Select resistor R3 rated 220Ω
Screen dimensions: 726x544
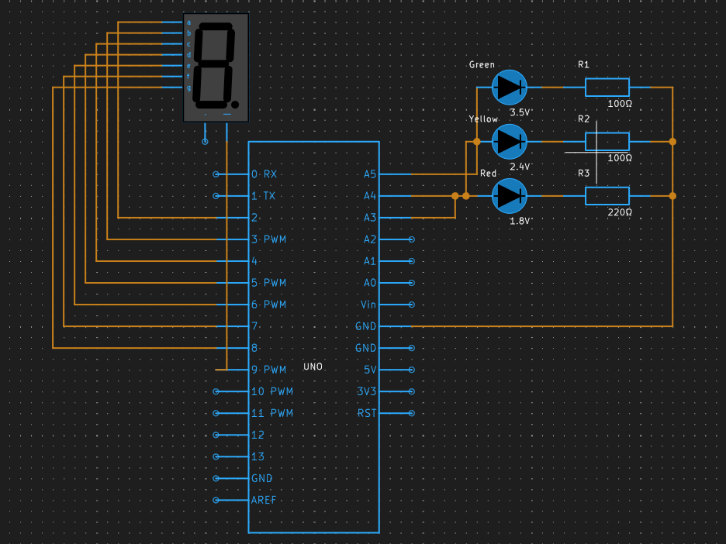[607, 195]
